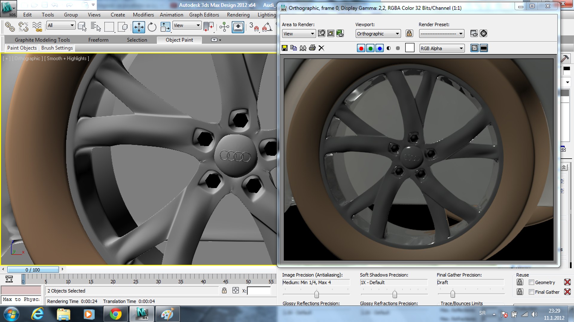Activate the Select Object tool
This screenshot has height=322, width=574.
(x=82, y=27)
